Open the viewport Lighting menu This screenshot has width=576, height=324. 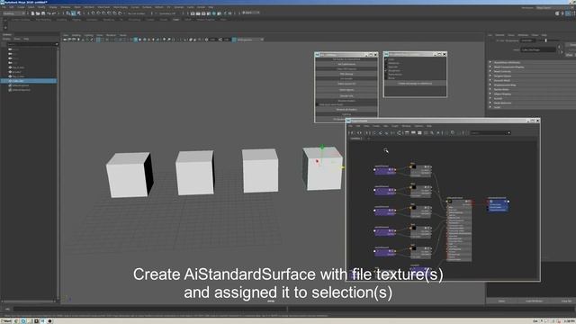(88, 35)
